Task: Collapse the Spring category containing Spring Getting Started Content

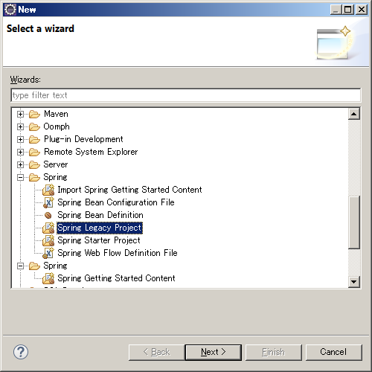Action: [x=21, y=266]
